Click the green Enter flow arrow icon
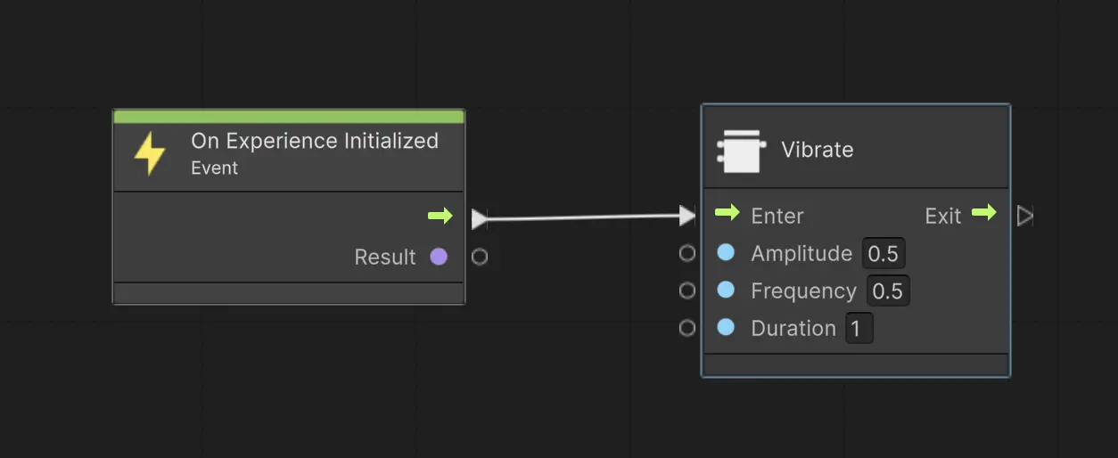The height and width of the screenshot is (458, 1118). 728,213
